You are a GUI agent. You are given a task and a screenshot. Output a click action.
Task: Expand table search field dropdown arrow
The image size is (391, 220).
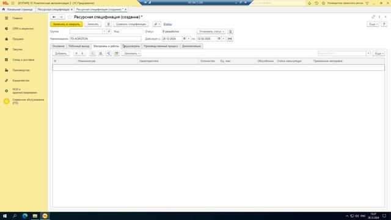368,54
